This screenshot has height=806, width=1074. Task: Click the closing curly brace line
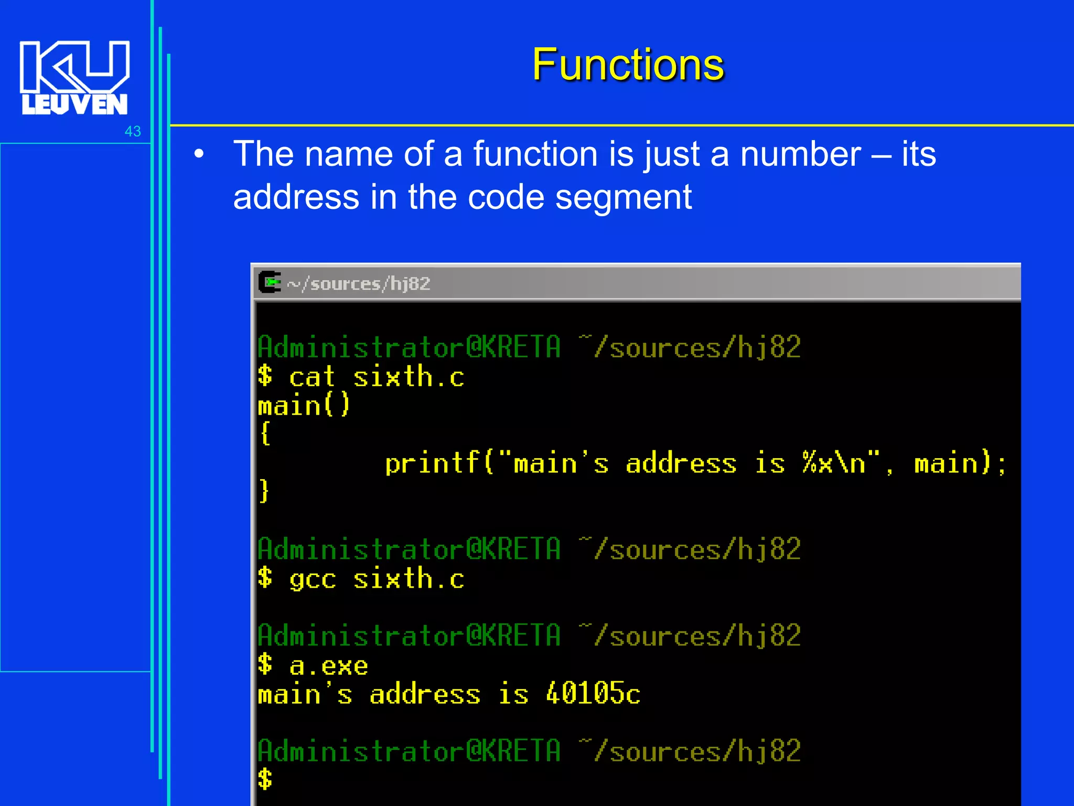tap(265, 492)
